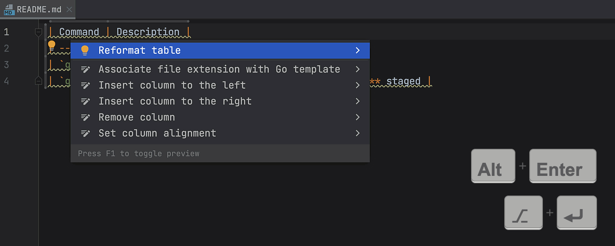Click the fold end marker on line 4

coord(39,81)
